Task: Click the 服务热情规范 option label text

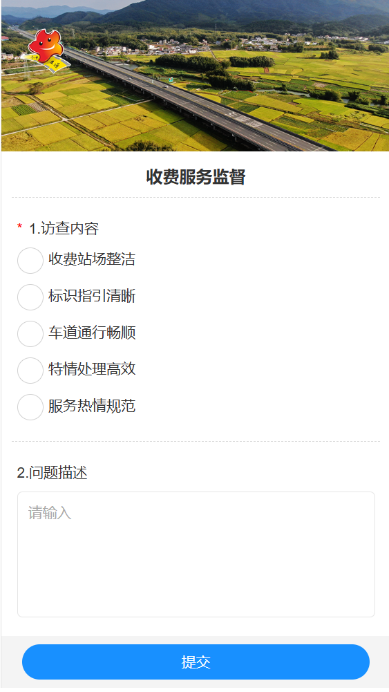Action: (x=92, y=406)
